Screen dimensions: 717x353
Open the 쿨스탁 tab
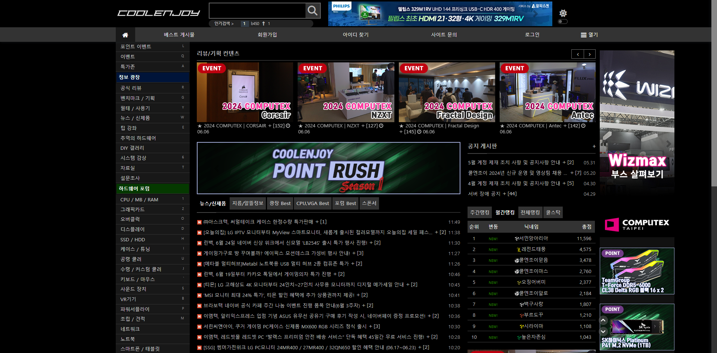[553, 213]
